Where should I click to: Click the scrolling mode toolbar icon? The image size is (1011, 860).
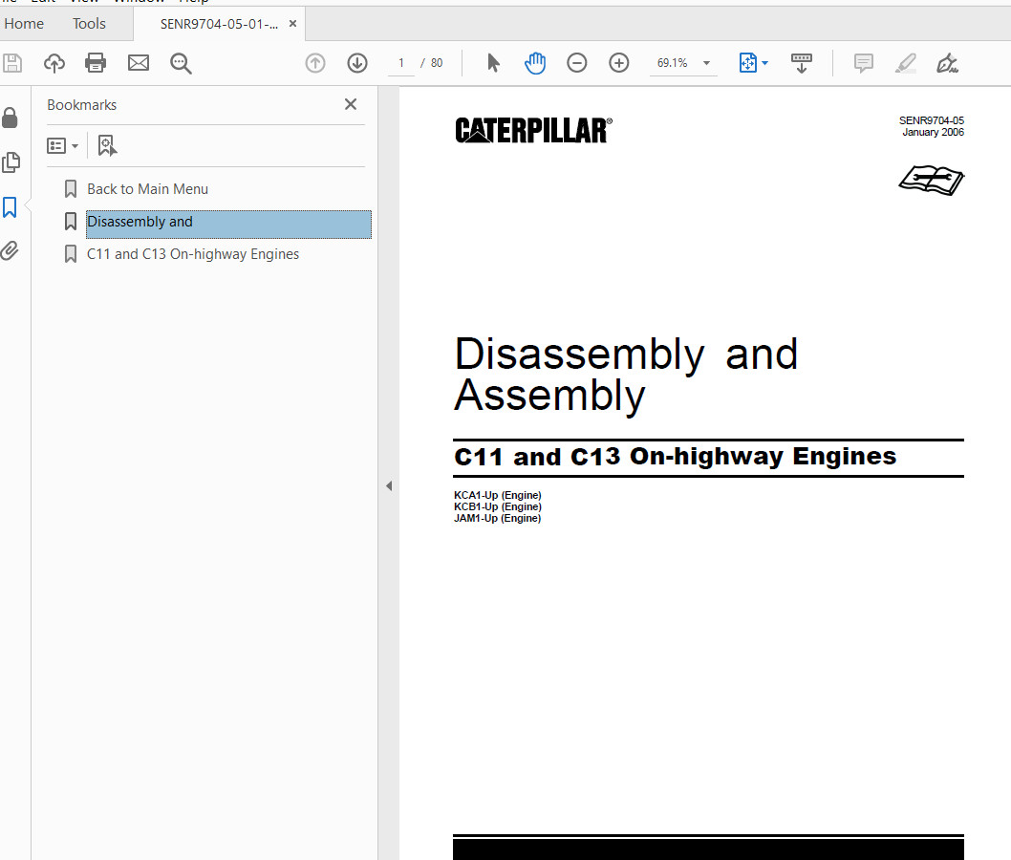pos(802,63)
